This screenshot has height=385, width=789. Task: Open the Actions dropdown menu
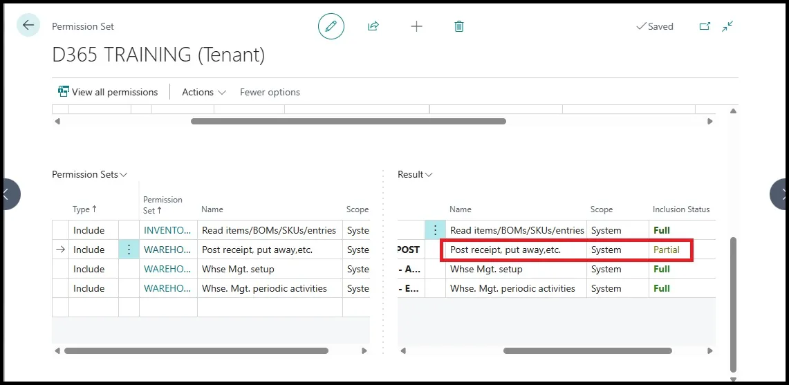[x=204, y=92]
